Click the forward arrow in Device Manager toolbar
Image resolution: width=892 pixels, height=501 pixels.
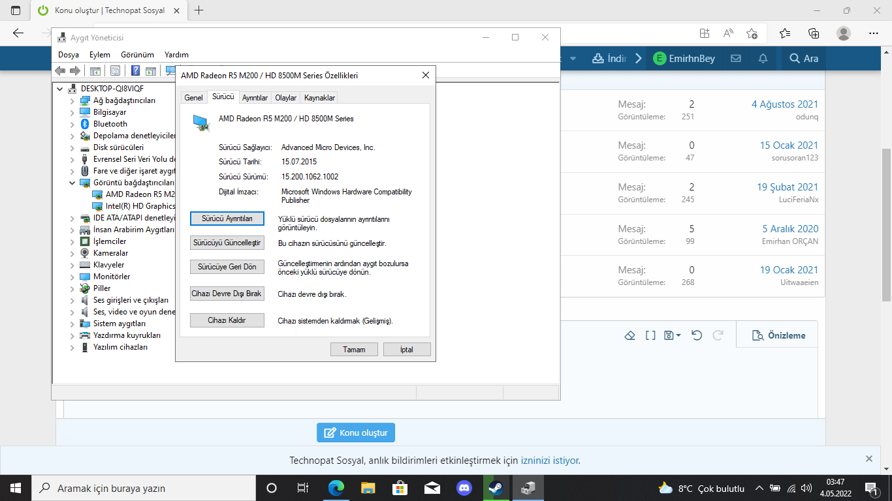[75, 70]
